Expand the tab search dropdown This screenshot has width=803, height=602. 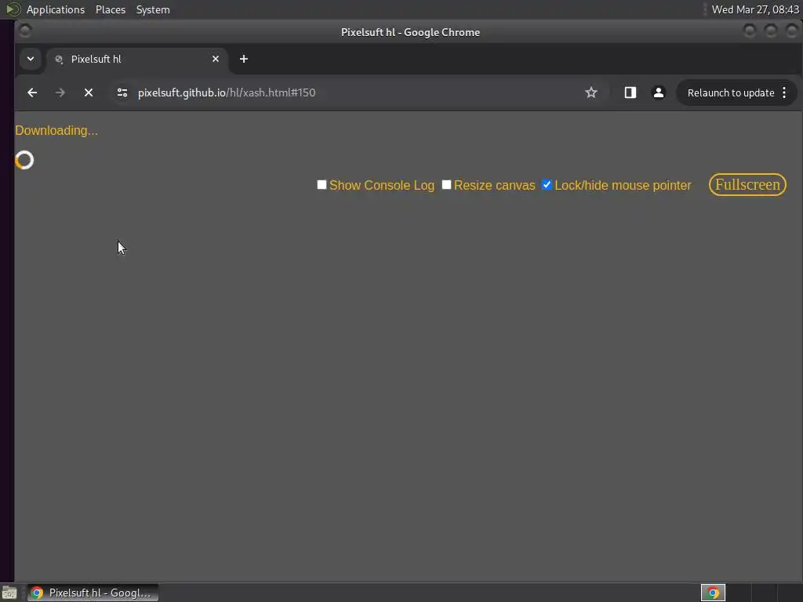point(31,59)
